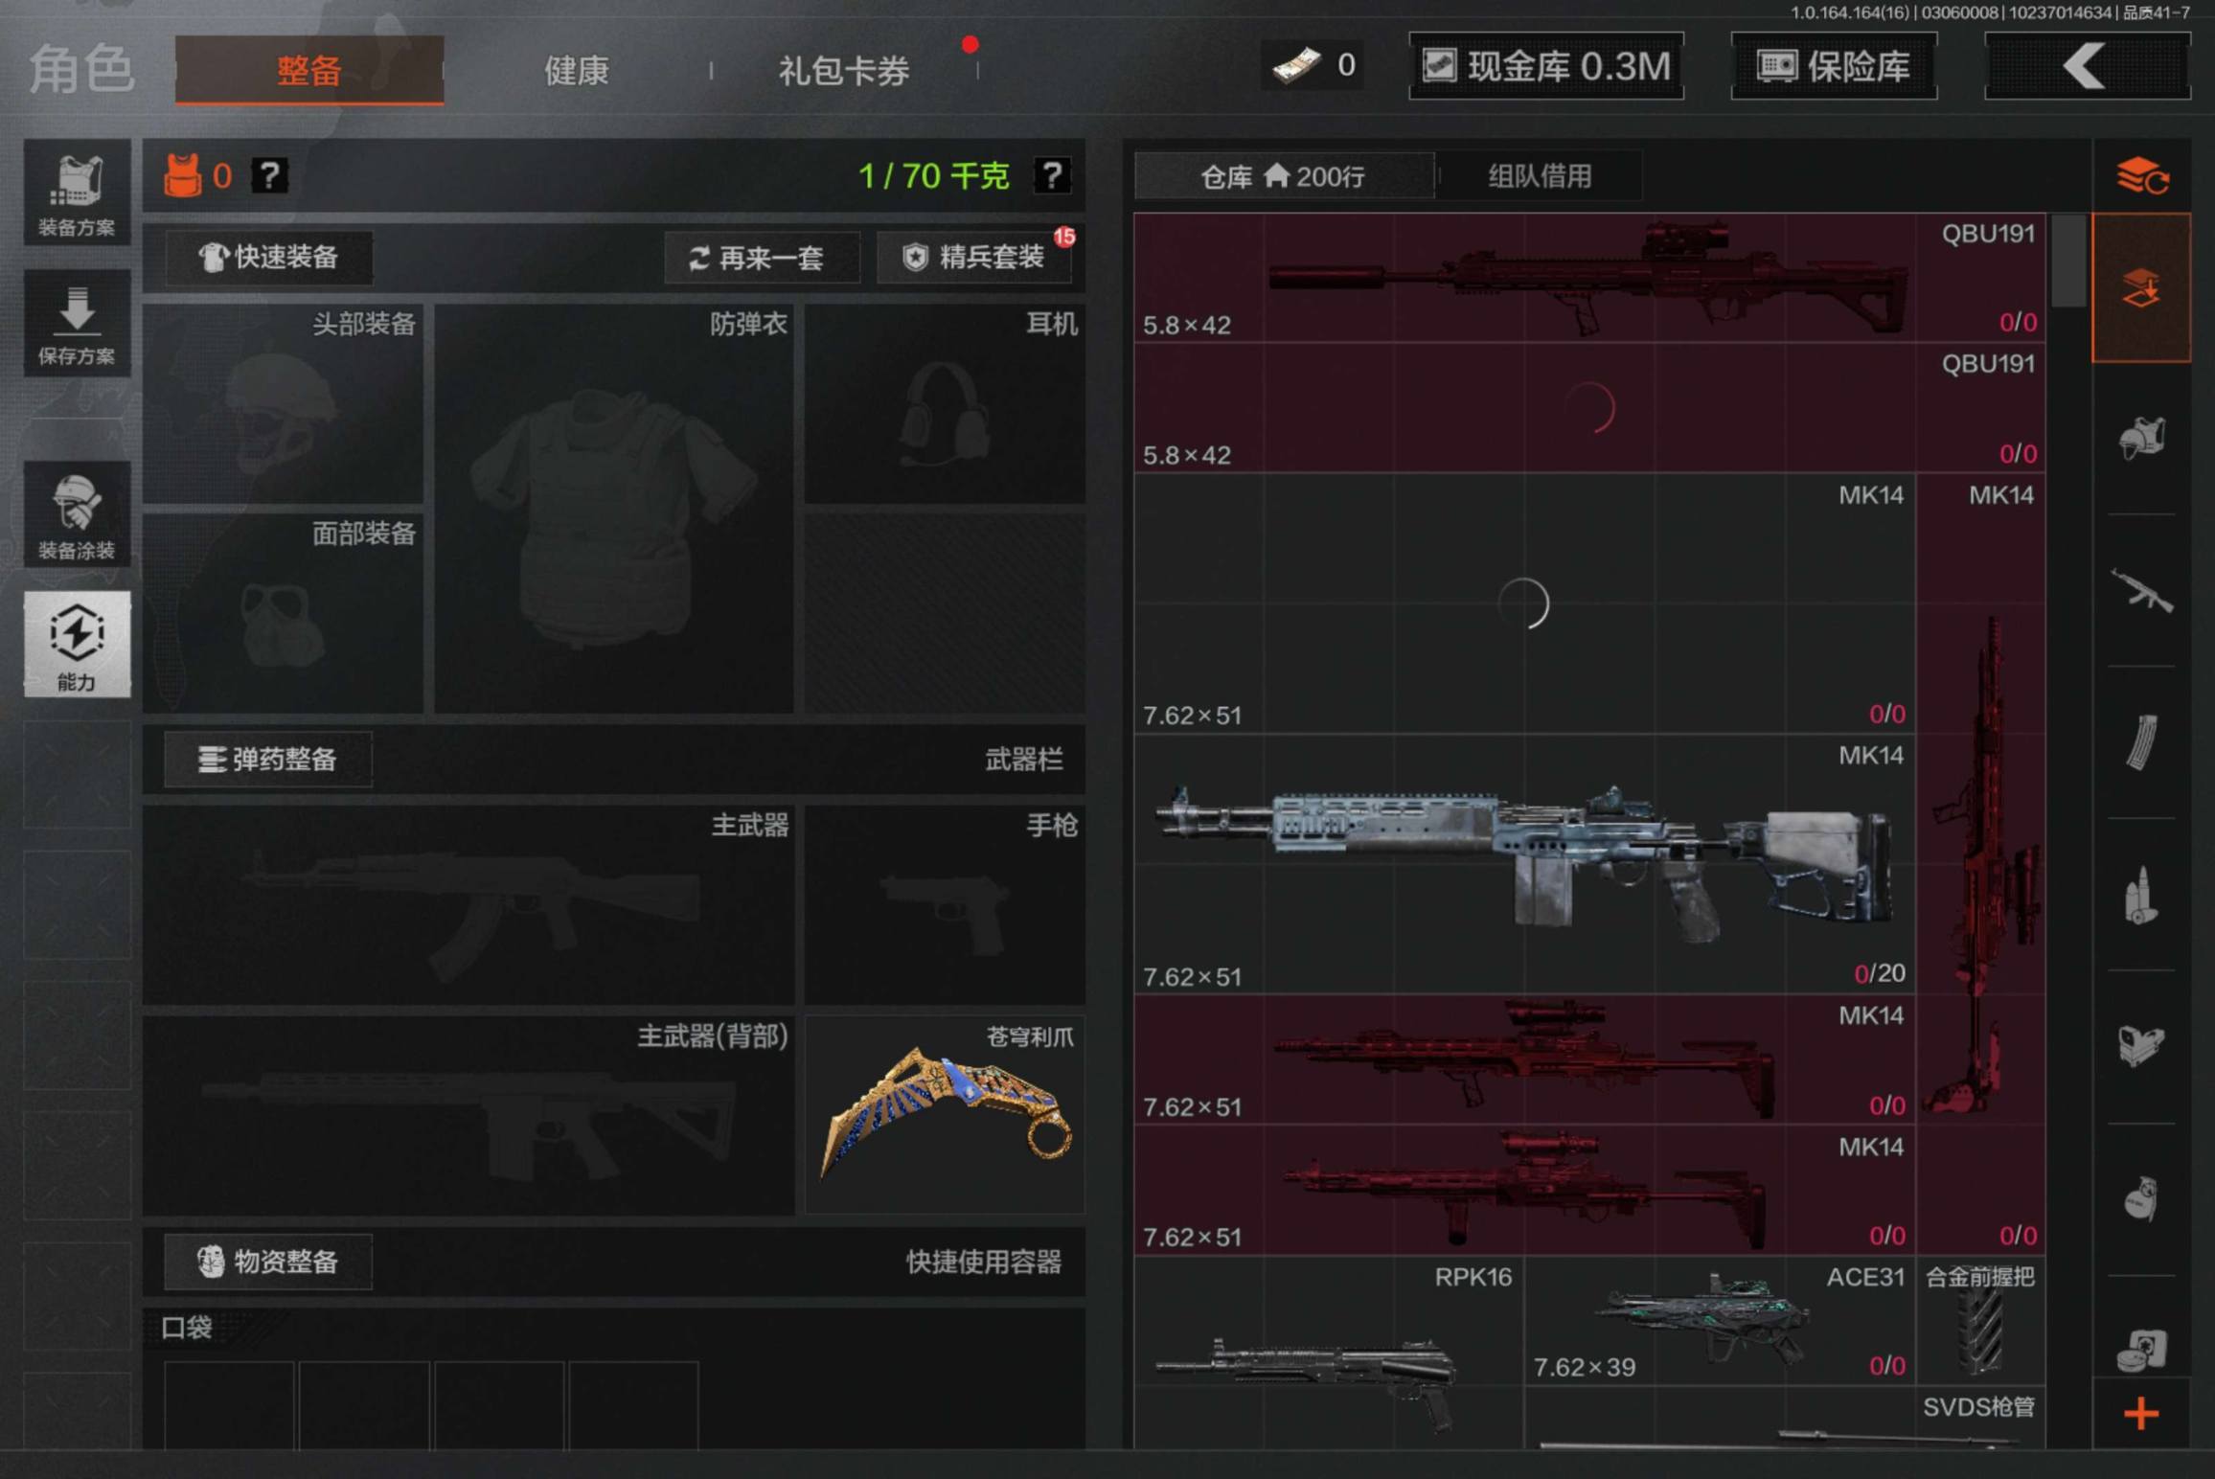
Task: Switch to the 组队借用 team borrow tab
Action: [1540, 176]
